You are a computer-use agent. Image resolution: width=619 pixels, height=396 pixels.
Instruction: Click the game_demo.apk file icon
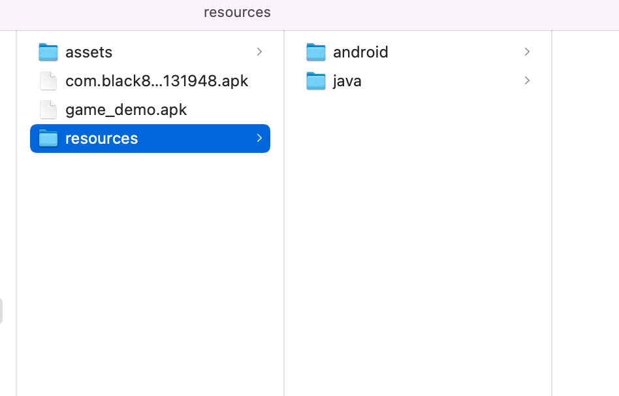(x=48, y=110)
